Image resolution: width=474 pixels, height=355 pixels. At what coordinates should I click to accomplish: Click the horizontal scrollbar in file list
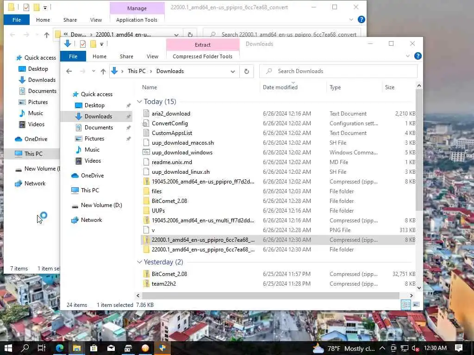point(270,295)
